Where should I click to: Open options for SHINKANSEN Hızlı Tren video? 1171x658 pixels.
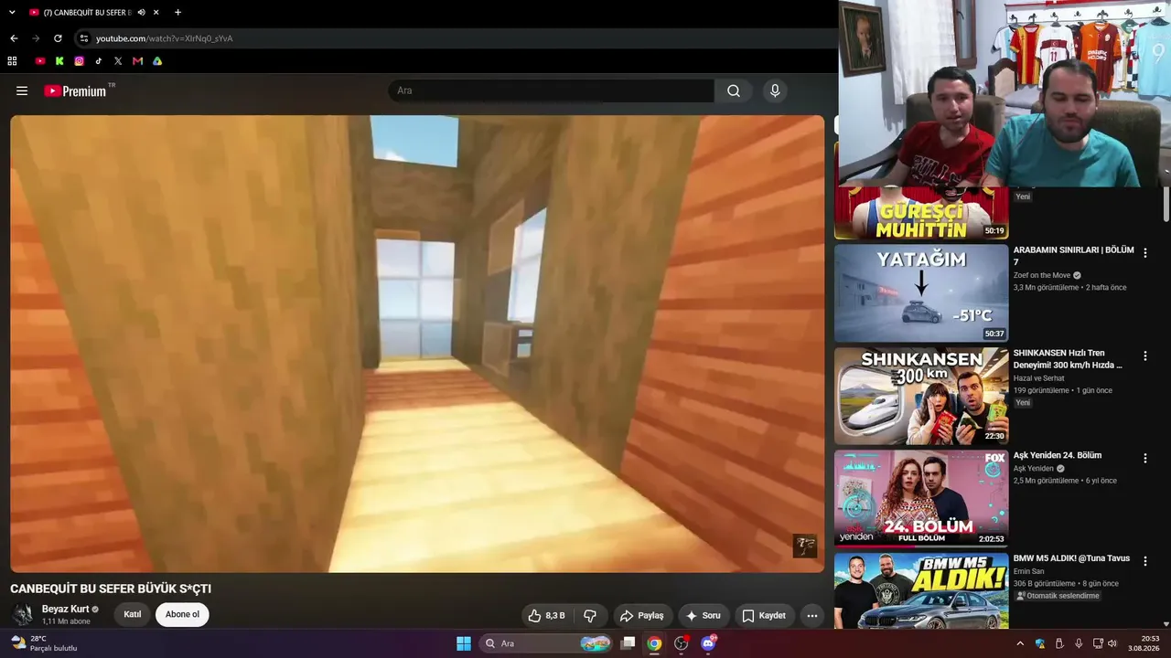1144,356
